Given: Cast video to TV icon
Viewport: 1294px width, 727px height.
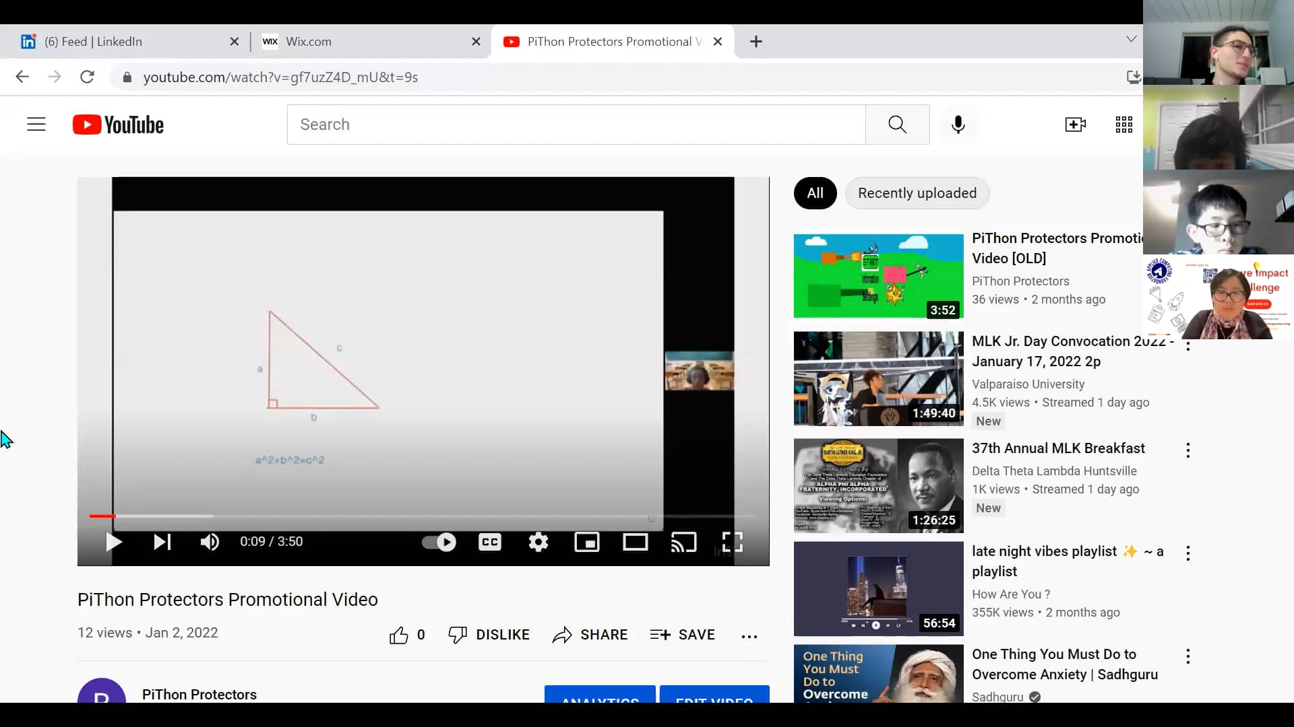Looking at the screenshot, I should [683, 542].
